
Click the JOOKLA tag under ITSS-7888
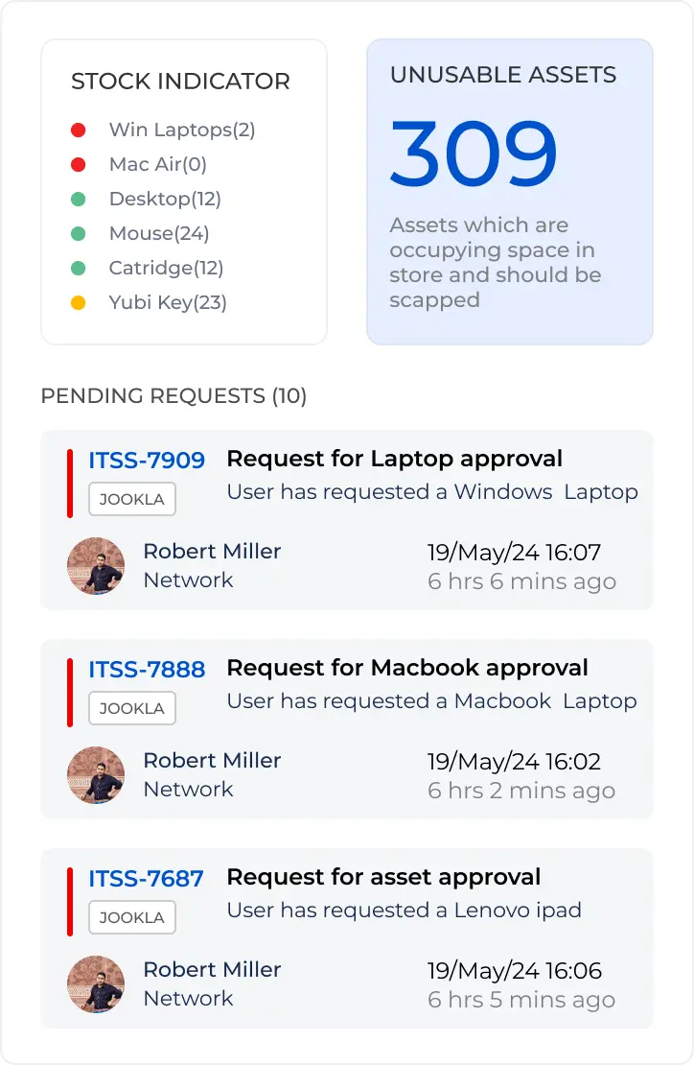tap(132, 709)
